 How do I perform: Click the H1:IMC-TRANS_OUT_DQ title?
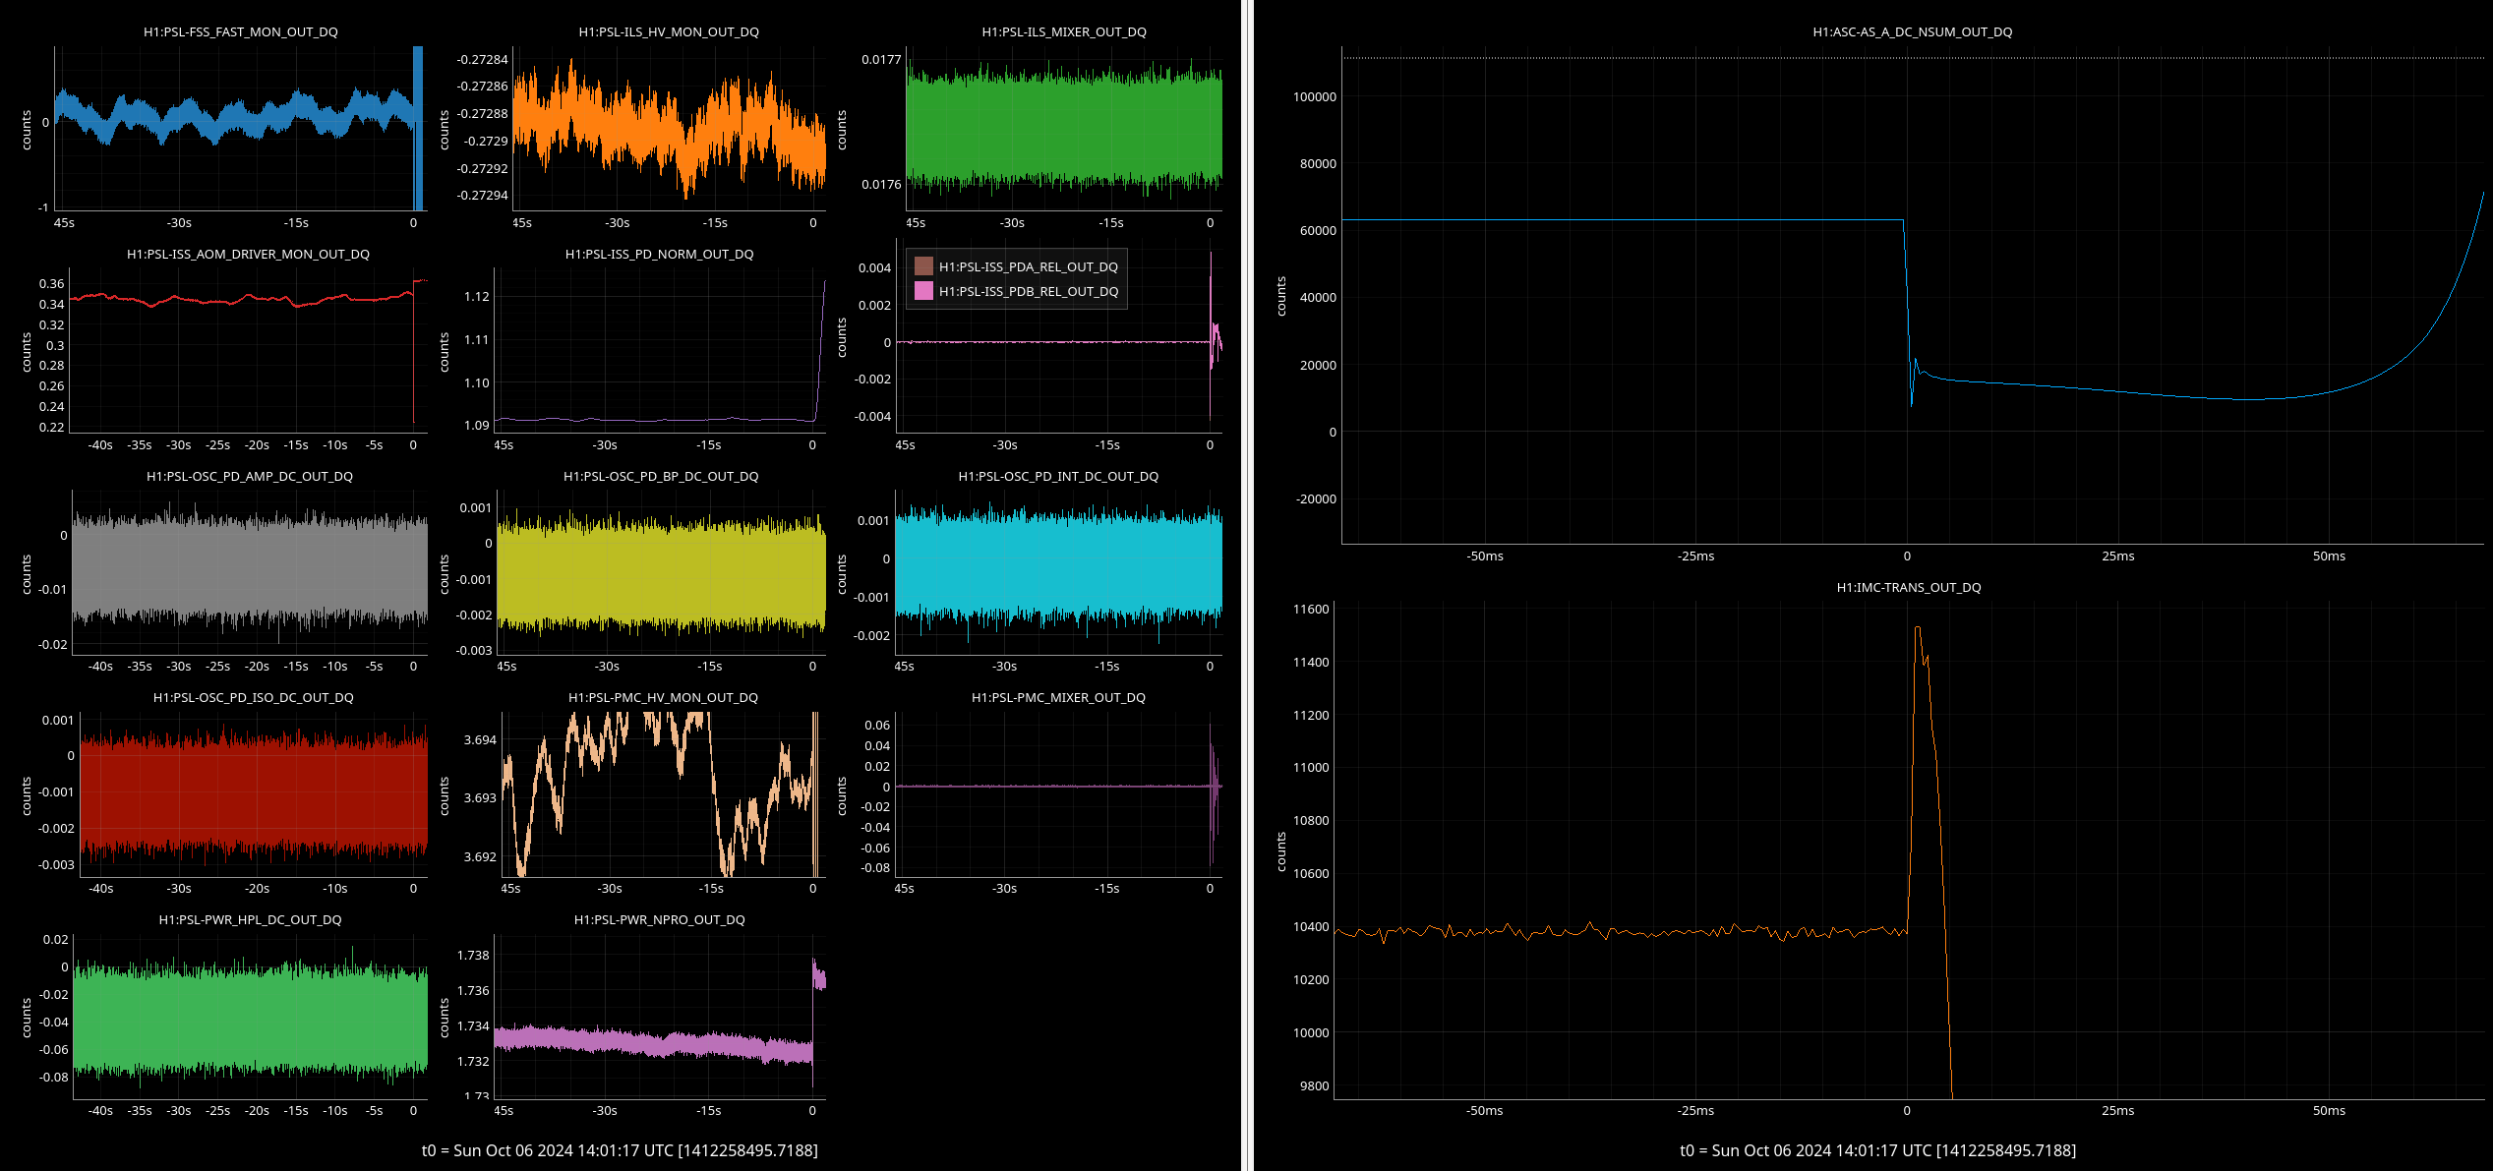click(x=1909, y=587)
